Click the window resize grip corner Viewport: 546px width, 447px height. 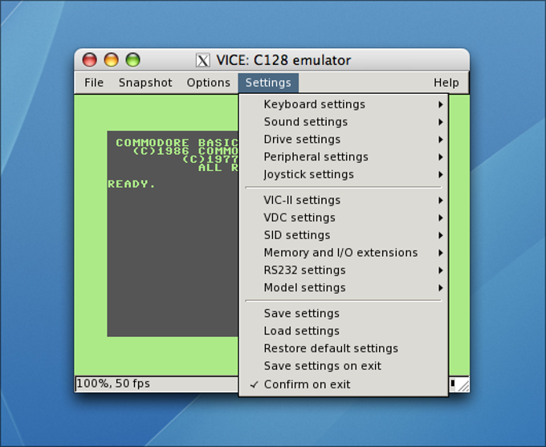462,385
